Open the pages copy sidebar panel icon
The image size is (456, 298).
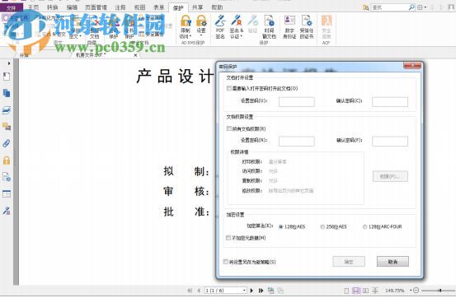pos(7,93)
